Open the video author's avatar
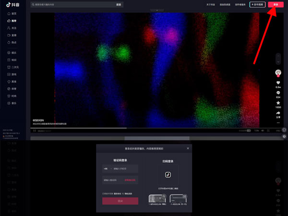This screenshot has height=216, width=288. pos(278,72)
